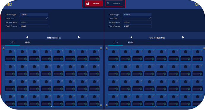Select output channel 5 patch socket
The width and height of the screenshot is (205, 110).
point(161,52)
